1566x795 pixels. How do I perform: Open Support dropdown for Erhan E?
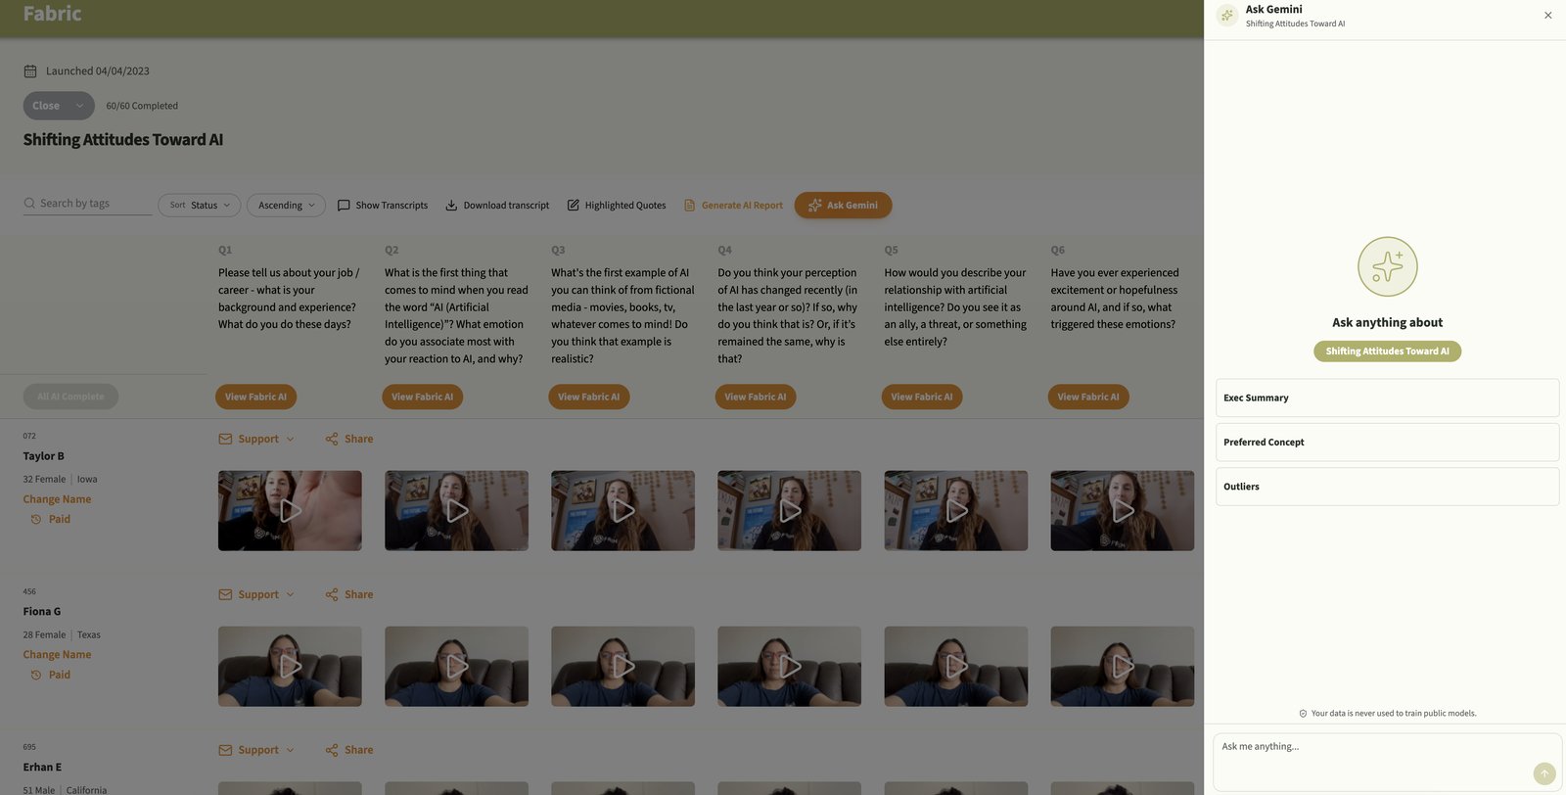tap(256, 751)
